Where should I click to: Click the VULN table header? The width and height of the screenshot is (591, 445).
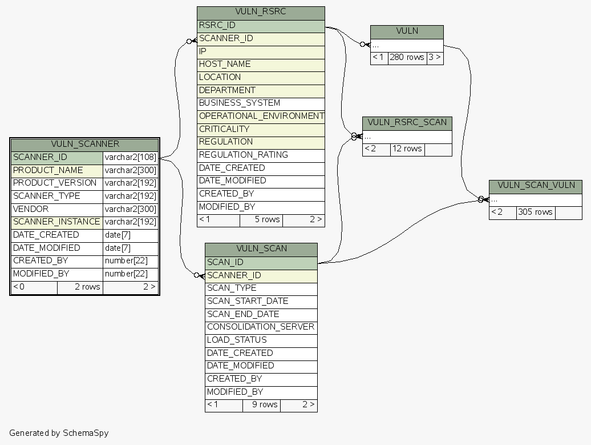pyautogui.click(x=407, y=31)
